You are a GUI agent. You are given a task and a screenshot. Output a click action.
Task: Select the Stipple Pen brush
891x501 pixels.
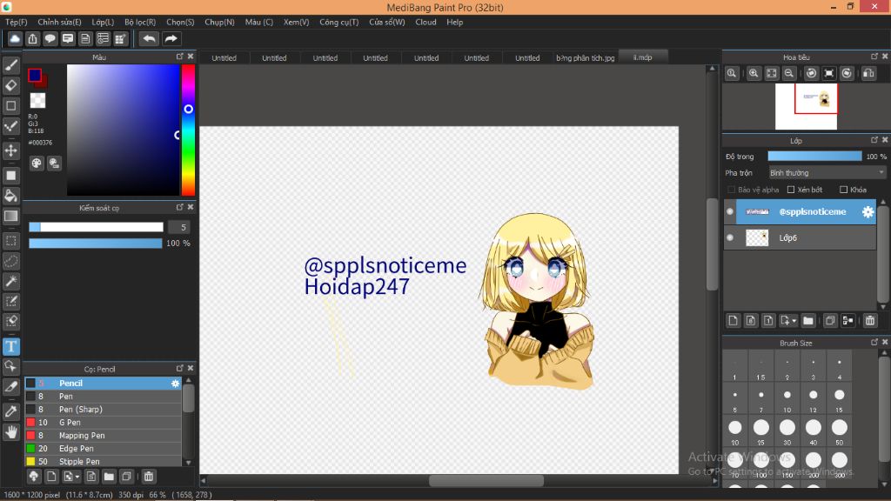coord(103,461)
